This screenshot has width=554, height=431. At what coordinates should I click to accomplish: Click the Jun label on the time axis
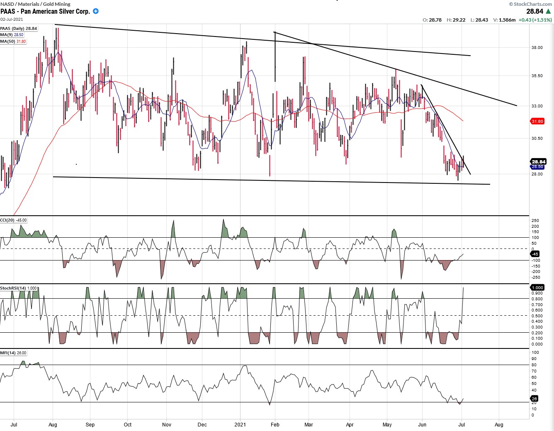tap(422, 424)
